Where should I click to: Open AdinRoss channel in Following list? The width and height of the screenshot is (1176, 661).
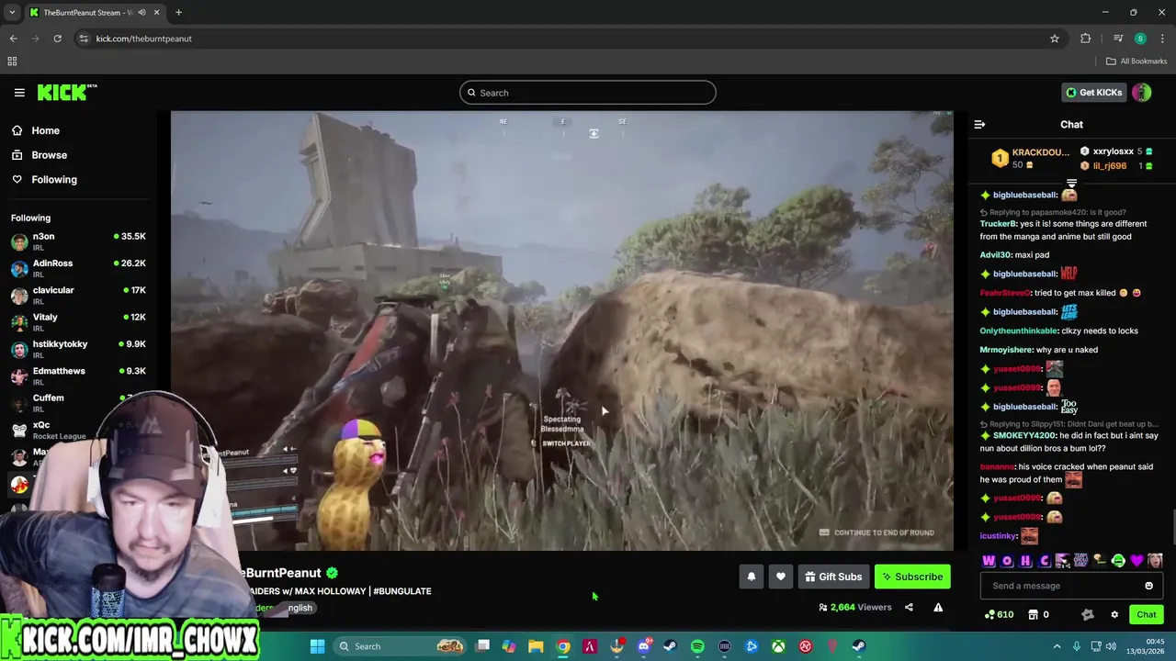(79, 269)
